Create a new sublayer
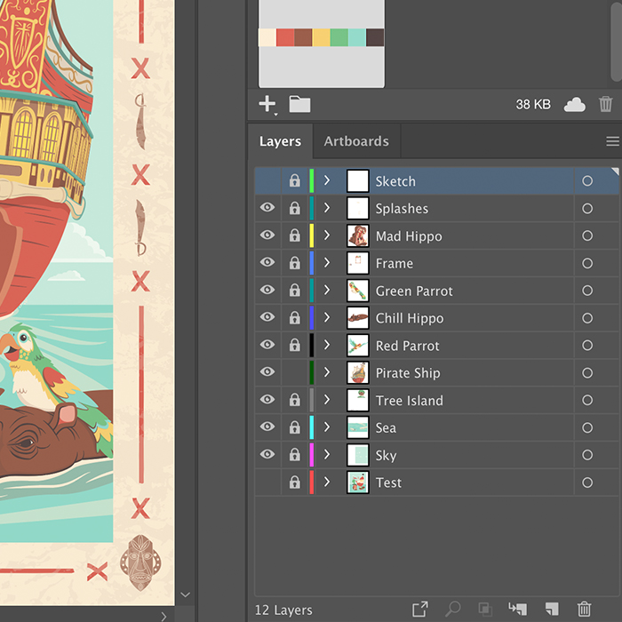Image resolution: width=622 pixels, height=622 pixels. (x=517, y=609)
